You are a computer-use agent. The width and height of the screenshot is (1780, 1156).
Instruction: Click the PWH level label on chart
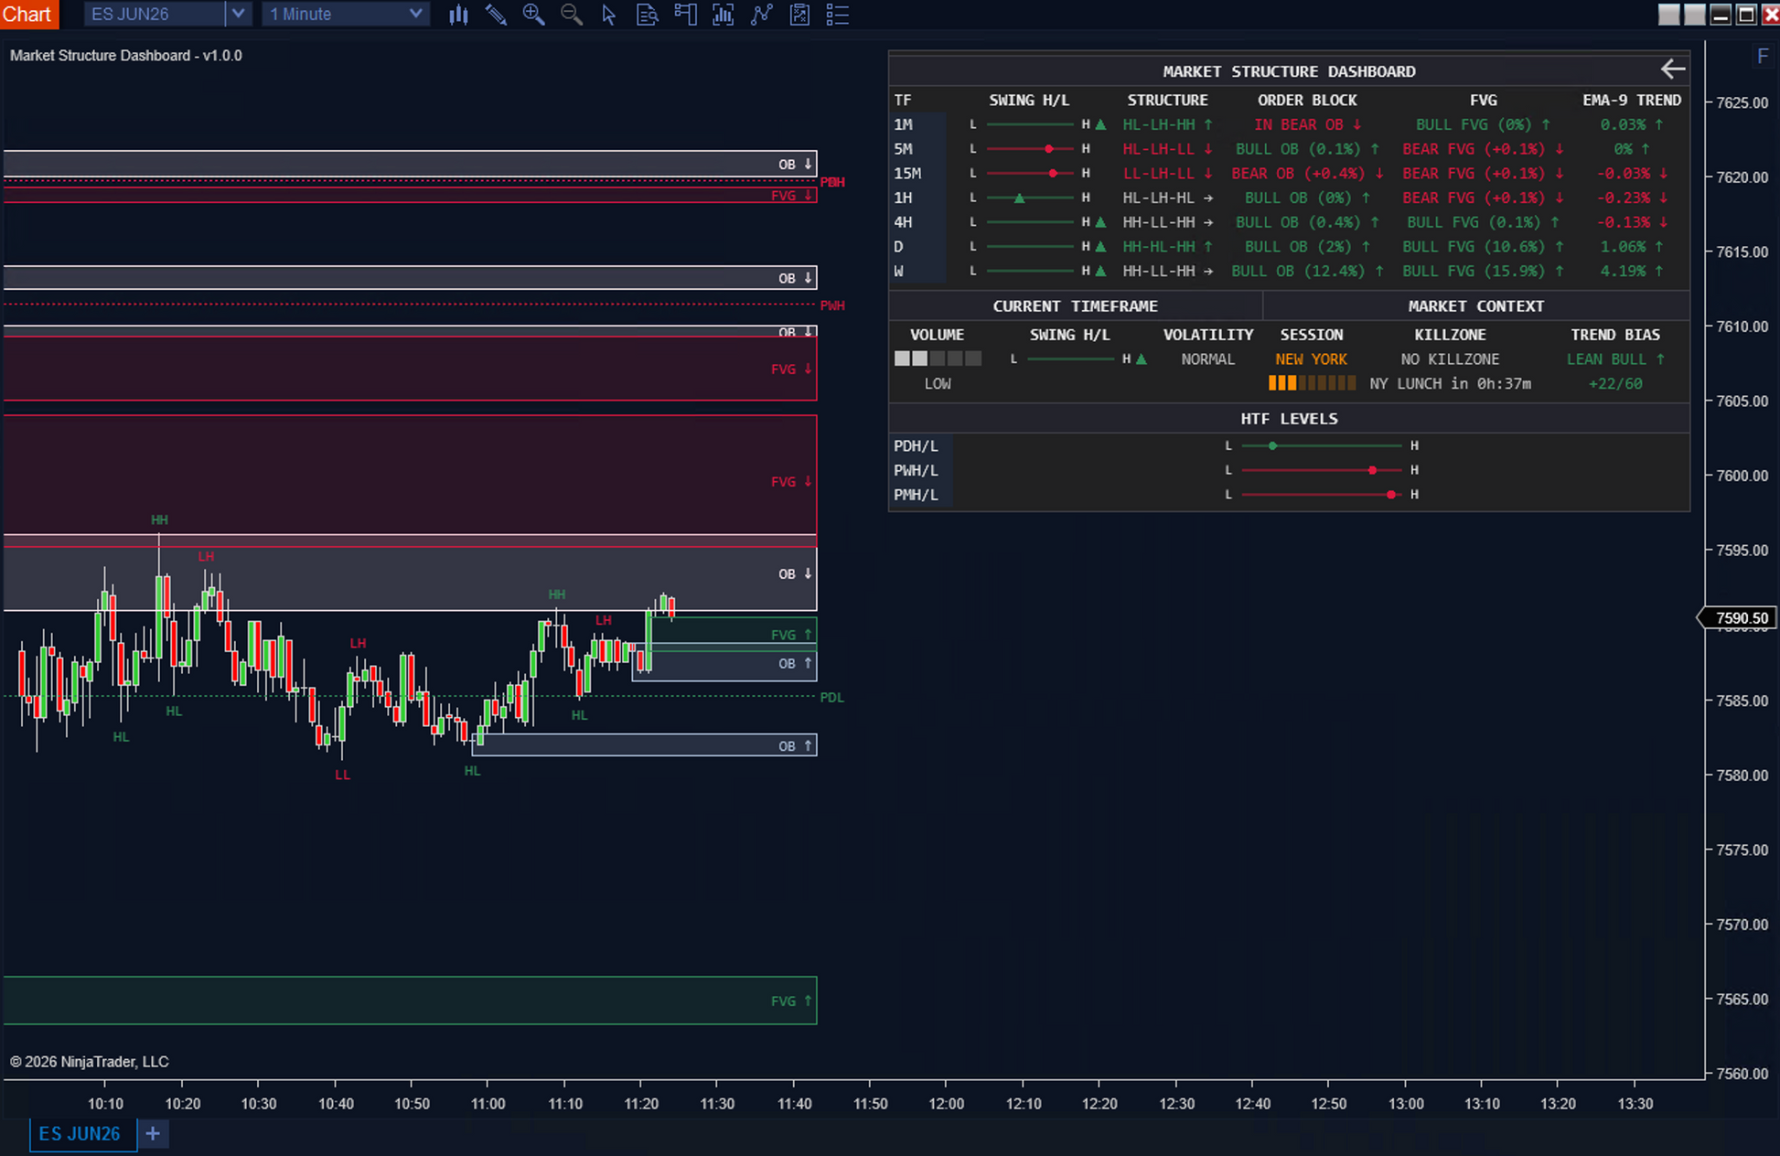832,305
